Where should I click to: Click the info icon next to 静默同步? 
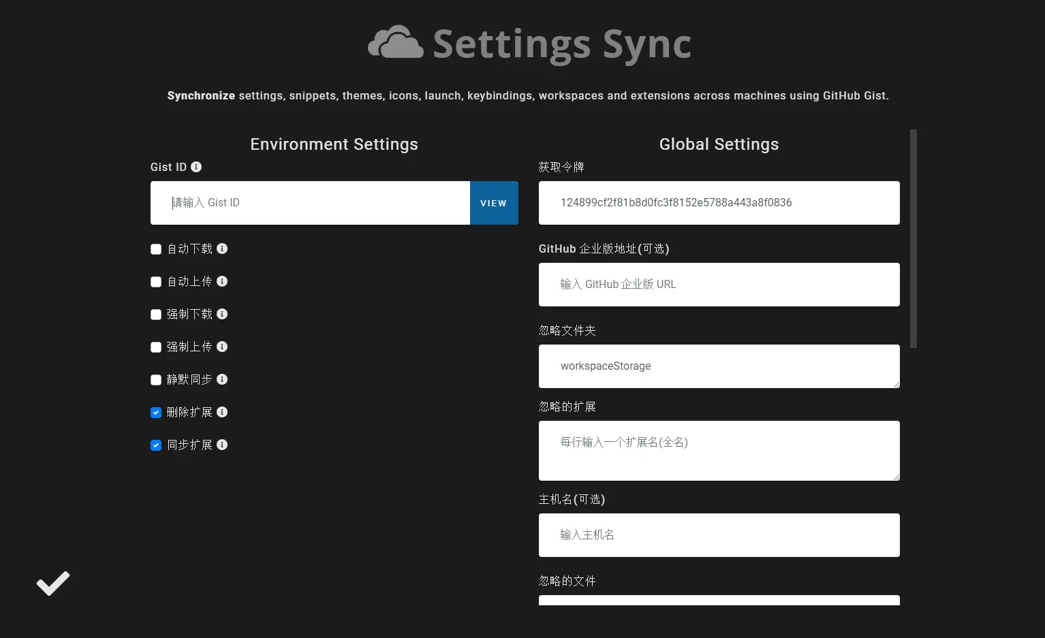(x=222, y=379)
